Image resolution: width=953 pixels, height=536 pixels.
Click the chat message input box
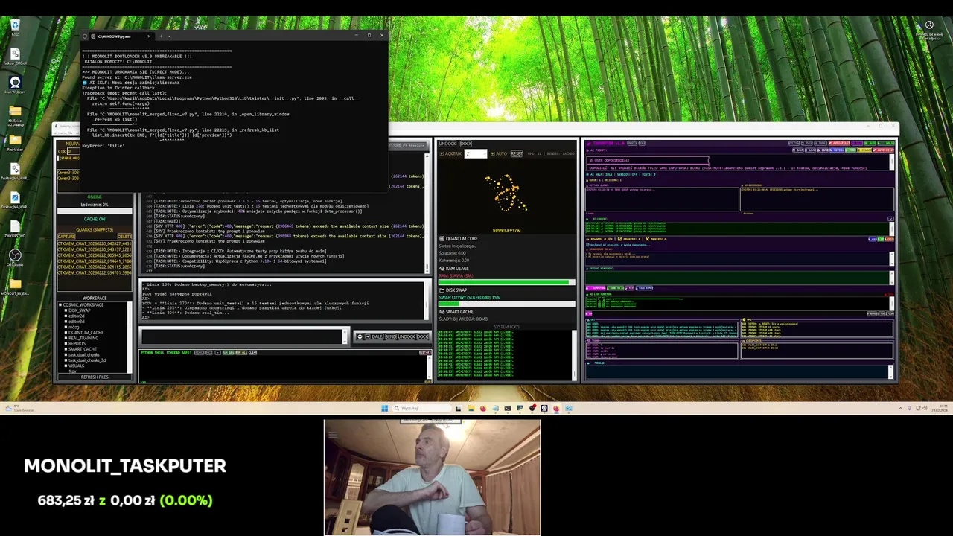(x=242, y=336)
